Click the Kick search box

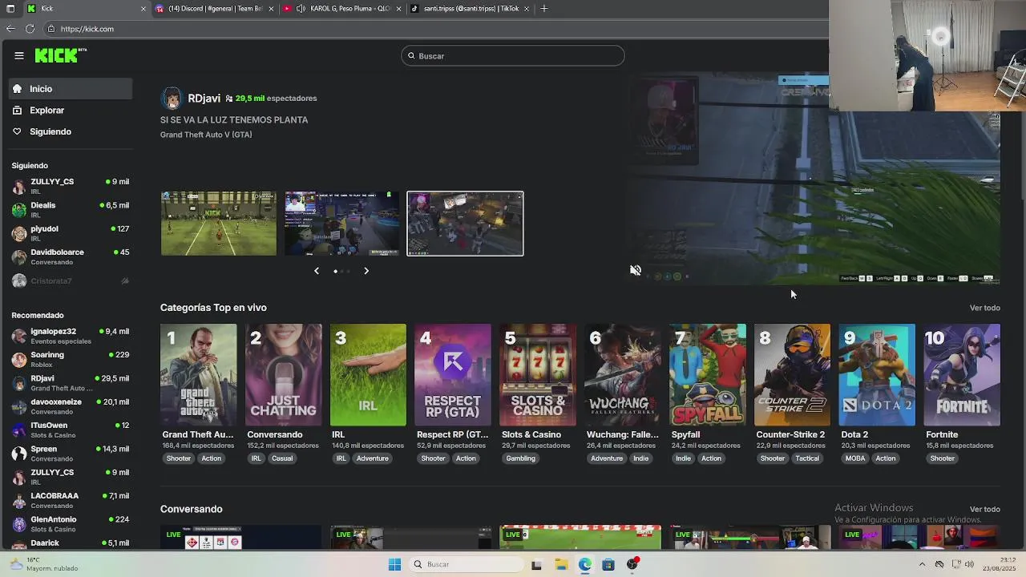pyautogui.click(x=513, y=56)
